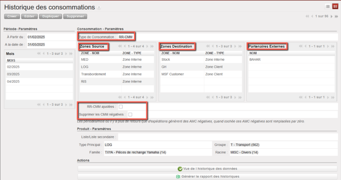Screen dimensions: 341x180
Task: Open the Type de Consommation field
Action: (126, 37)
